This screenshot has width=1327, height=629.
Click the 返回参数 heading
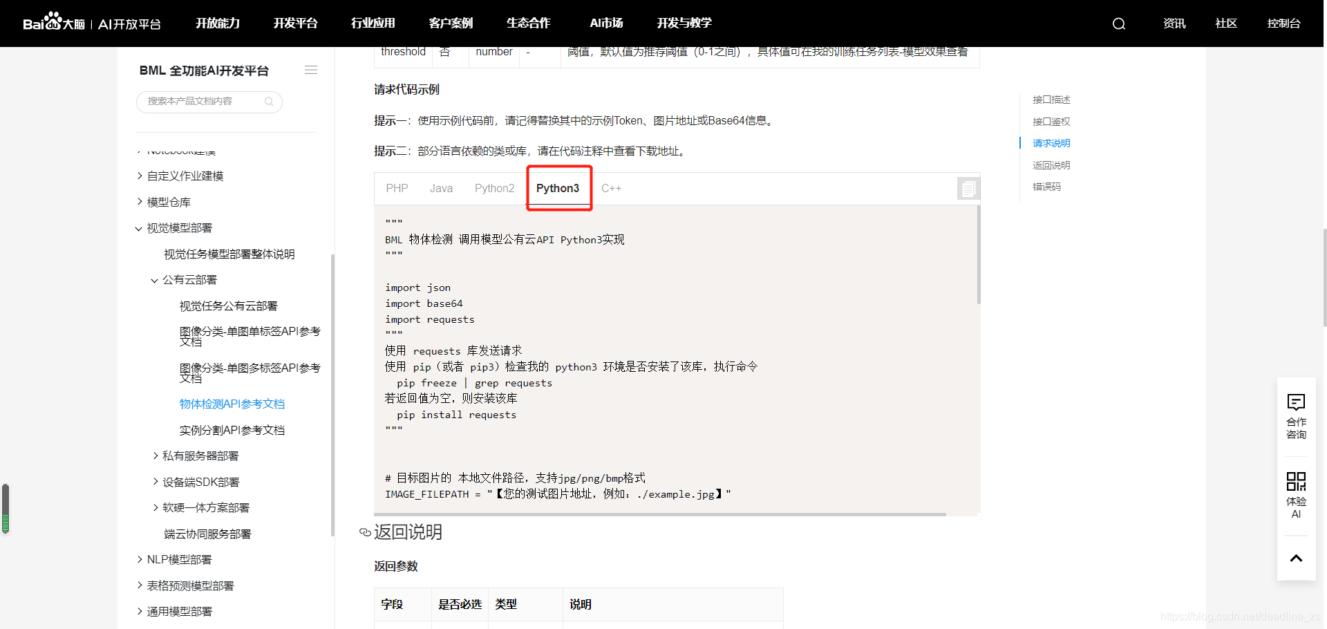click(x=395, y=566)
